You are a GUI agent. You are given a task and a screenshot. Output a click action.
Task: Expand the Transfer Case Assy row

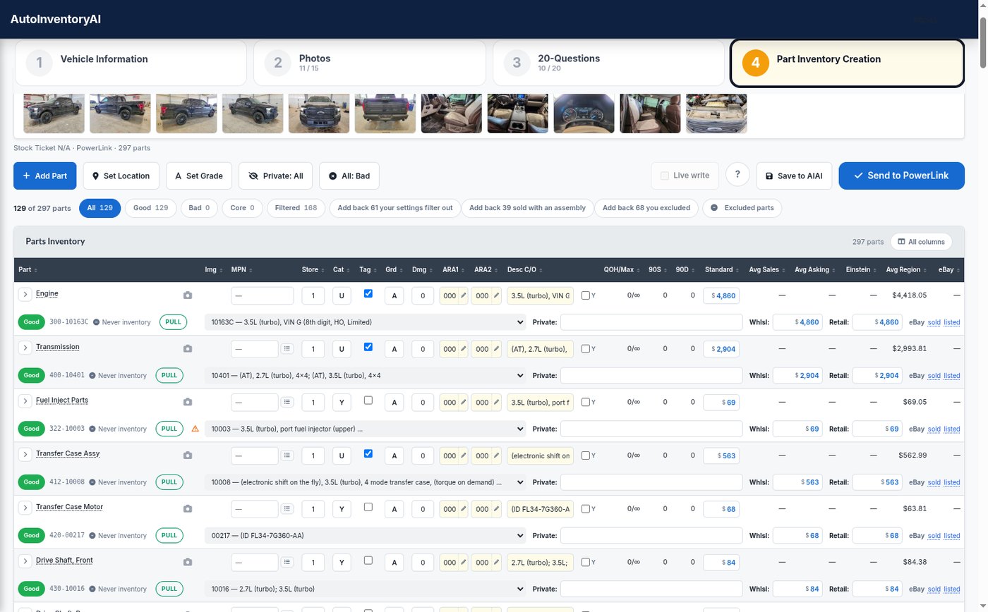(25, 455)
